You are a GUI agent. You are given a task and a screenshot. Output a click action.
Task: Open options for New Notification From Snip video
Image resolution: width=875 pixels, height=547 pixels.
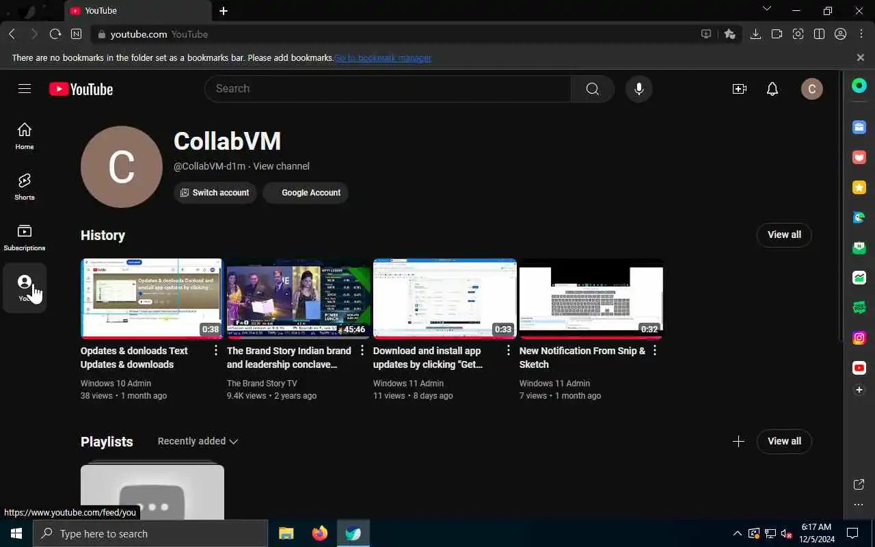(x=655, y=351)
